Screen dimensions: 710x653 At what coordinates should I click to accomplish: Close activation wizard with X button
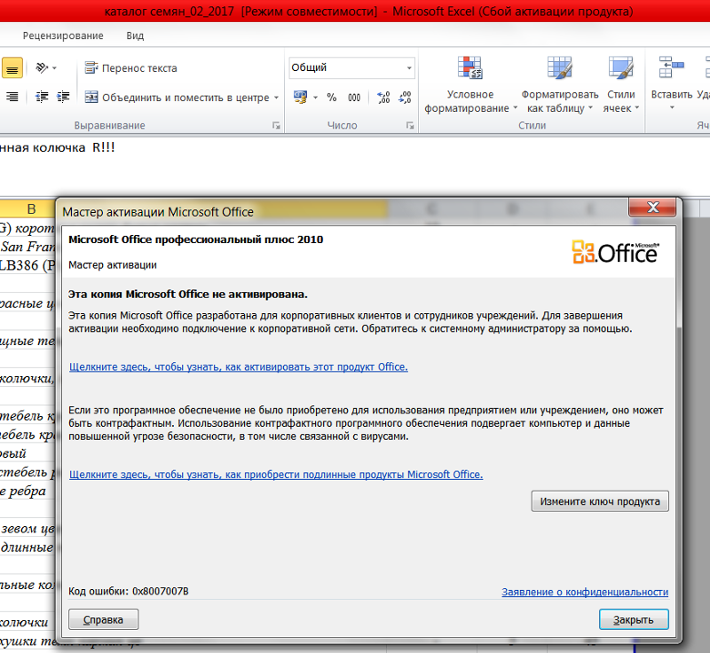pos(652,208)
